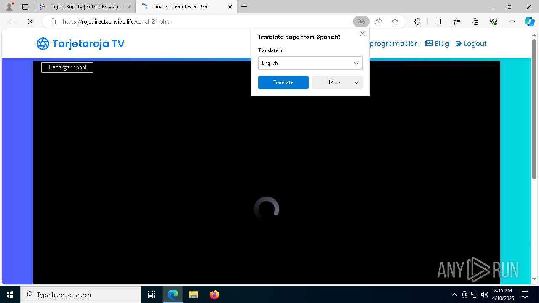Open Microsoft Edge from taskbar
Screen dimensions: 539x303
pos(173,295)
